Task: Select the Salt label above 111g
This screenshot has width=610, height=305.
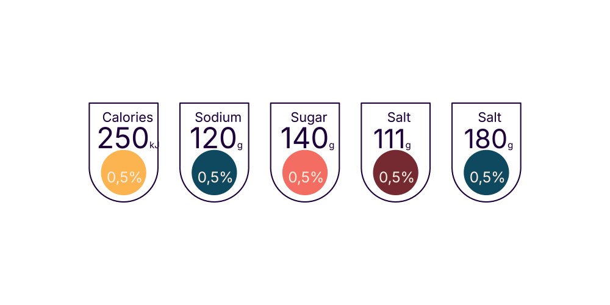Action: [399, 118]
